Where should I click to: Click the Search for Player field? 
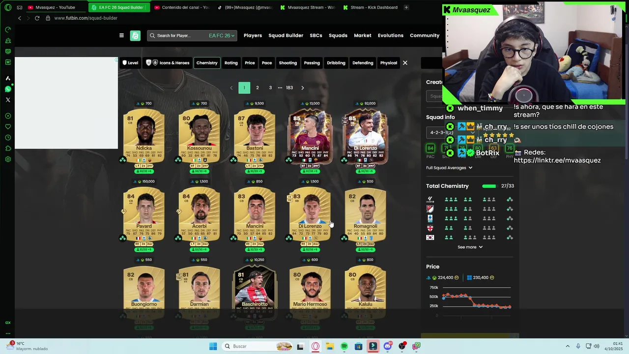click(177, 35)
